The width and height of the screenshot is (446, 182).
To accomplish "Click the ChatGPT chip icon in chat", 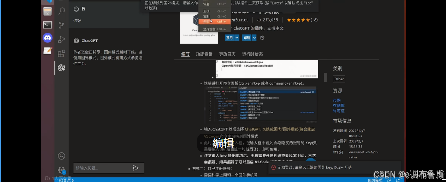I will click(x=76, y=40).
